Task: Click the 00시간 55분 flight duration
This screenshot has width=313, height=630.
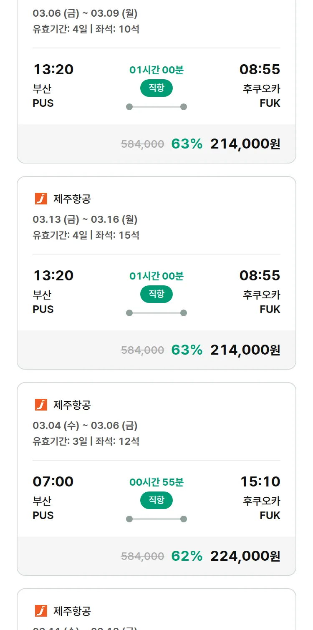Action: tap(156, 482)
